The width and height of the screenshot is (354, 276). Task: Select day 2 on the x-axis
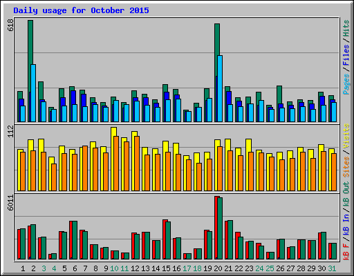coord(33,268)
